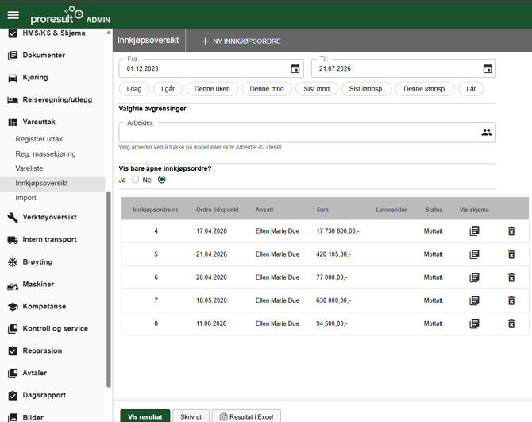Image resolution: width=532 pixels, height=422 pixels.
Task: Filter by Sist lønnsp.
Action: (366, 89)
